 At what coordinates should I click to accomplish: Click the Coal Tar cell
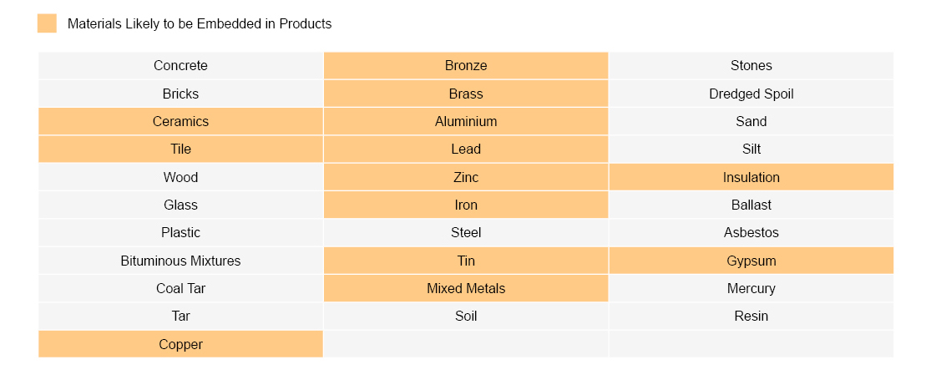180,288
